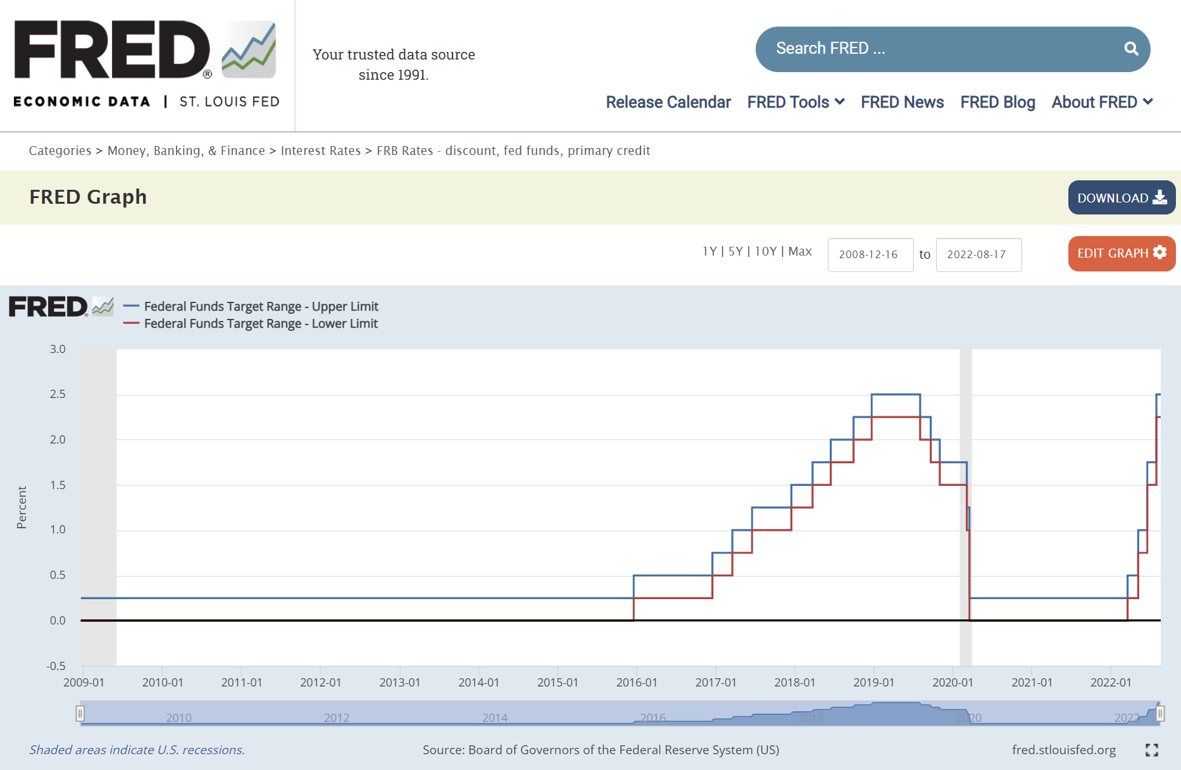Screen dimensions: 1181x770
Task: Click Federal Funds Target Range - Lower Limit label
Action: click(261, 323)
